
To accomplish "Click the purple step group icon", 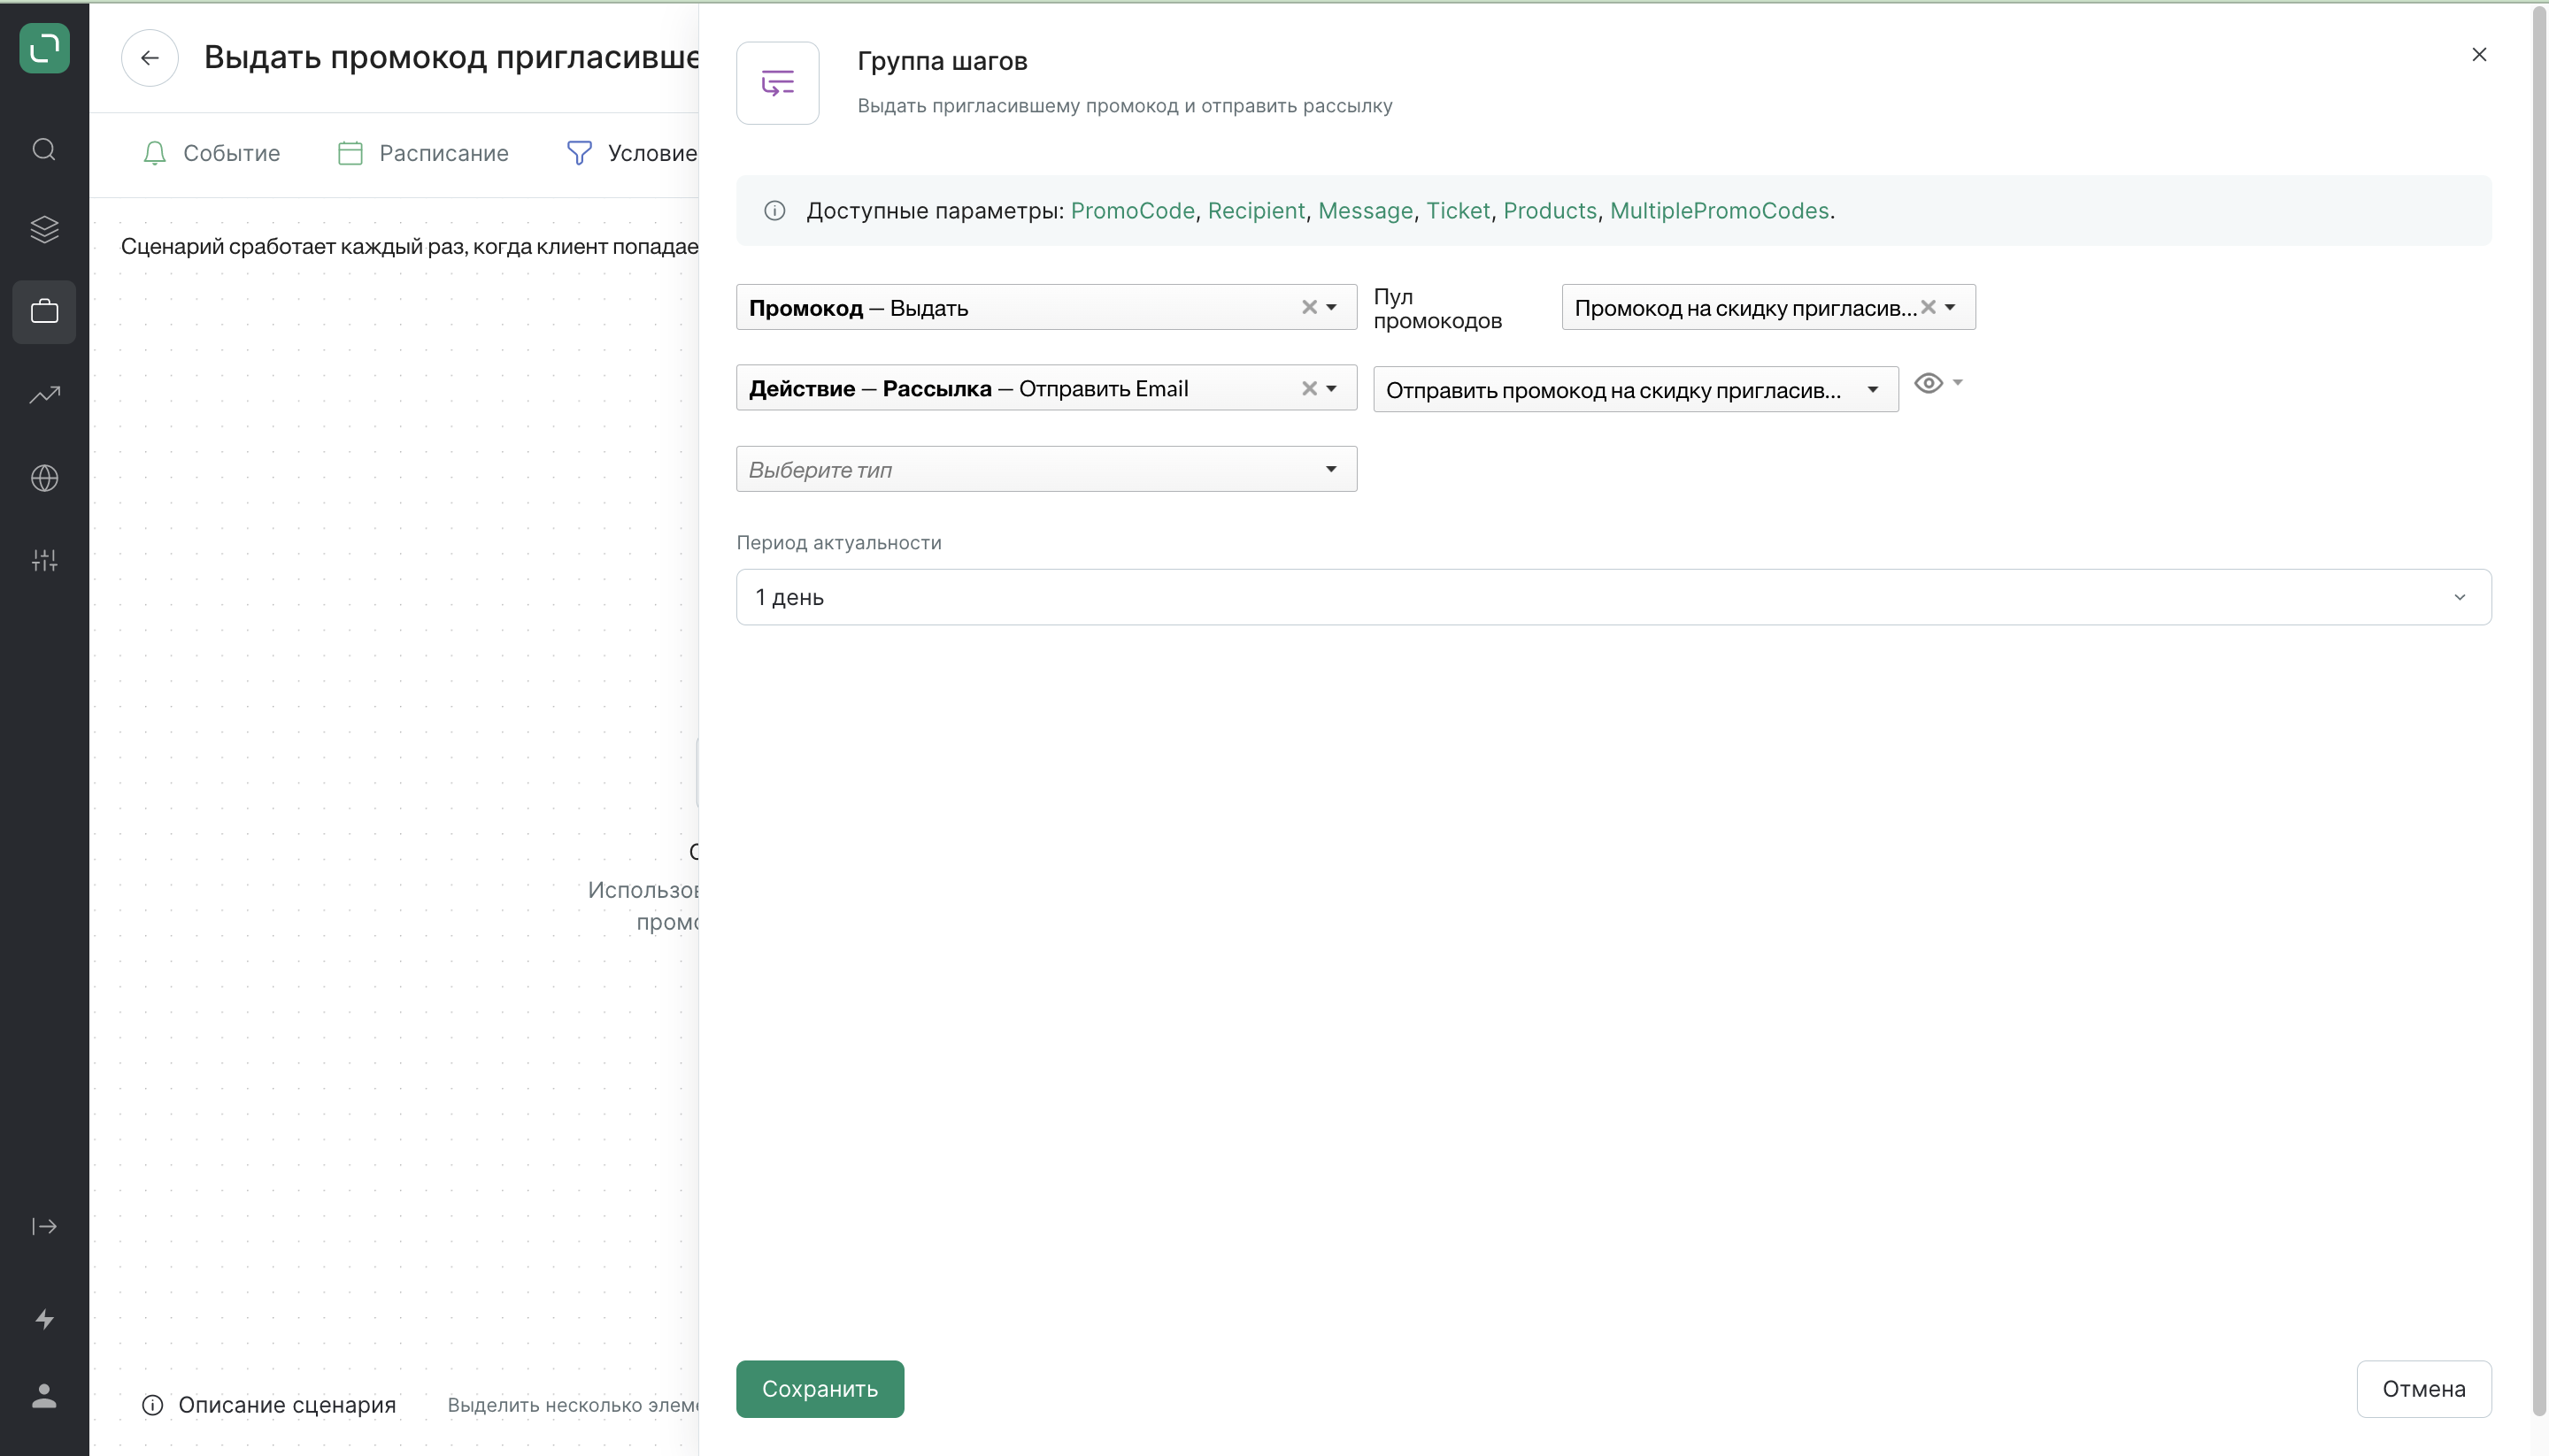I will tap(777, 83).
